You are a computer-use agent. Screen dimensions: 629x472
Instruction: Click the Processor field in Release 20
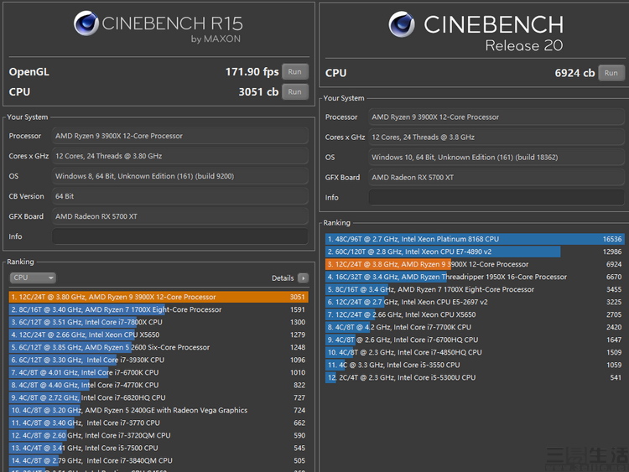496,117
